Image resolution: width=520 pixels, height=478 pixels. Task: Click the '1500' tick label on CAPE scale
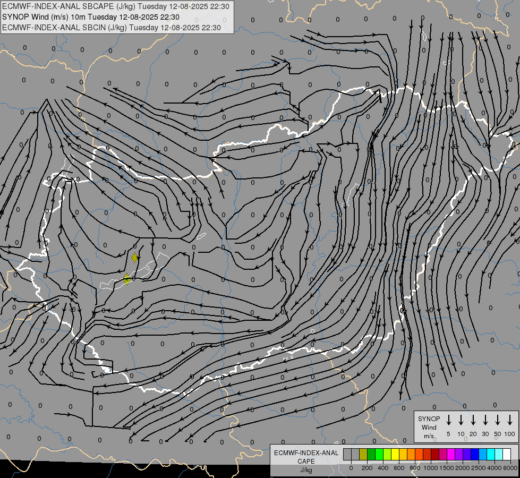point(447,468)
